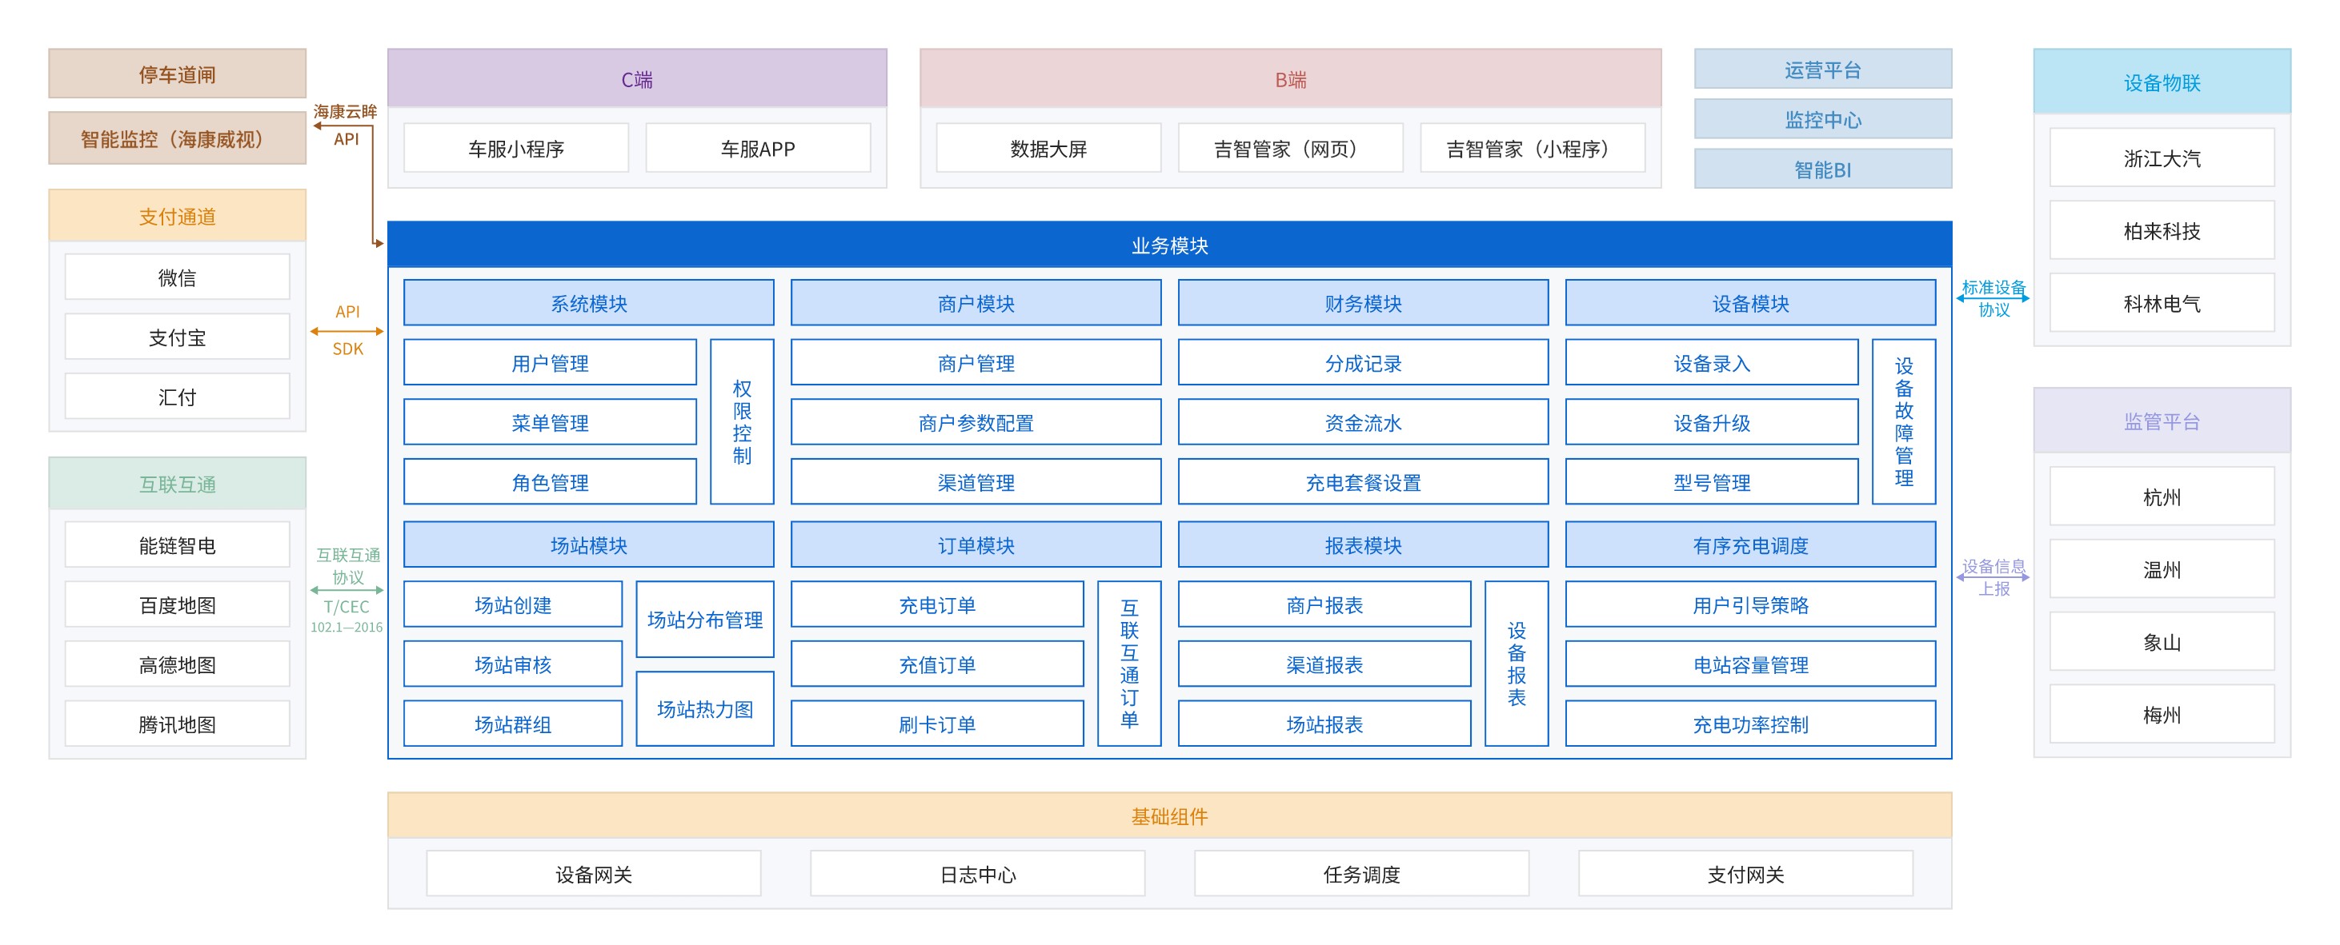Click the 智能BI block
The width and height of the screenshot is (2340, 945).
coord(1822,169)
